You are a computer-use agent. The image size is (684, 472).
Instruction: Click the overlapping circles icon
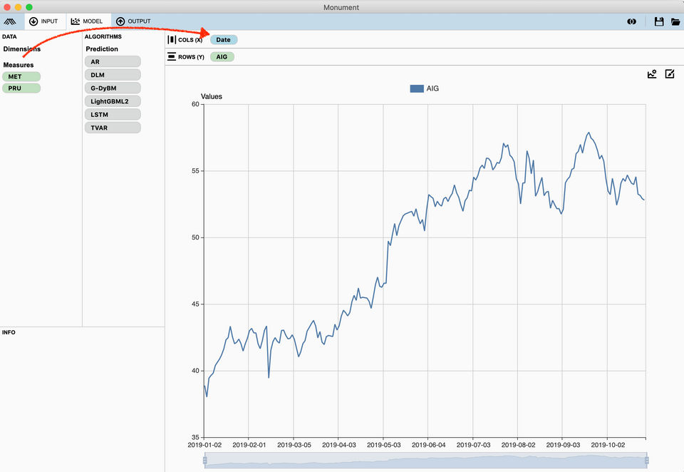click(x=631, y=21)
